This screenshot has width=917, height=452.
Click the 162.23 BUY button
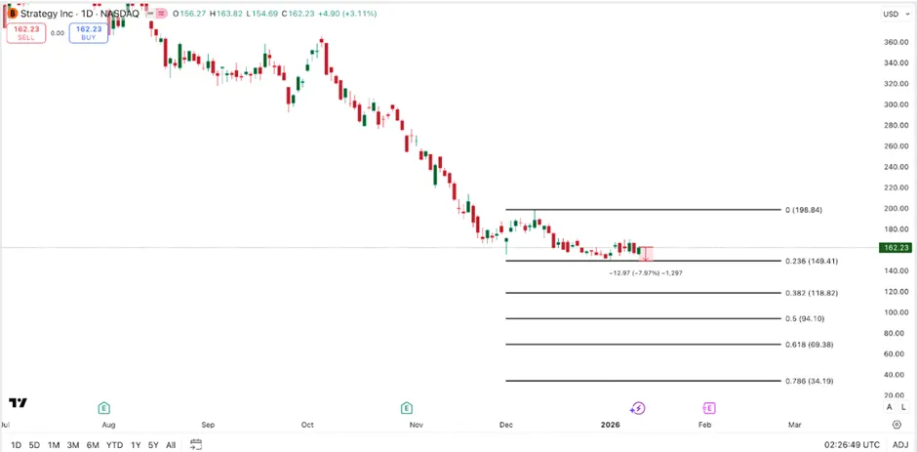click(x=89, y=32)
